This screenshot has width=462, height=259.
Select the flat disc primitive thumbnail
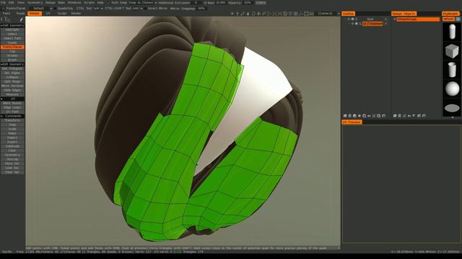[x=452, y=108]
